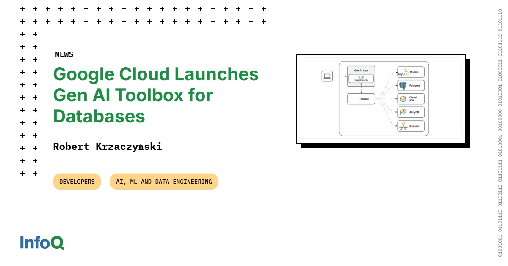The height and width of the screenshot is (266, 508).
Task: Open the AlloyDB icon in the diagram
Action: [x=403, y=112]
